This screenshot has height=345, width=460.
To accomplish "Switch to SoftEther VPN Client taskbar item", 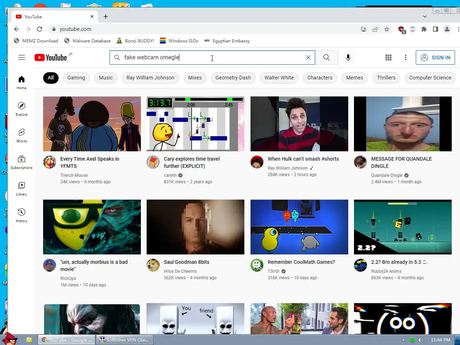I will coord(125,340).
